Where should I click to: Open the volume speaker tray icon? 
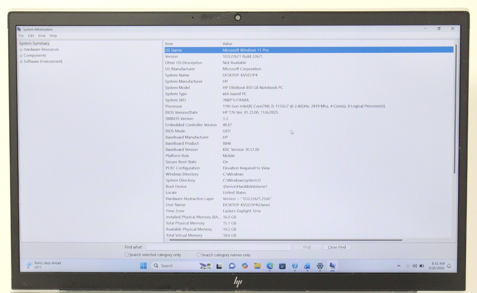(x=415, y=266)
